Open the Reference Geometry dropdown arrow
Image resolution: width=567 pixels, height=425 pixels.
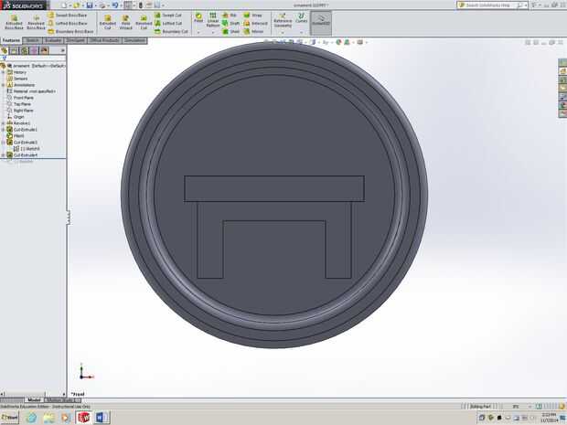point(283,33)
